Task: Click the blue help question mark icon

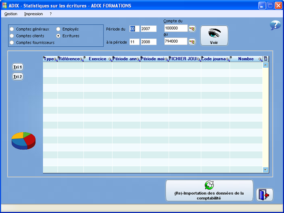Action: (x=275, y=25)
